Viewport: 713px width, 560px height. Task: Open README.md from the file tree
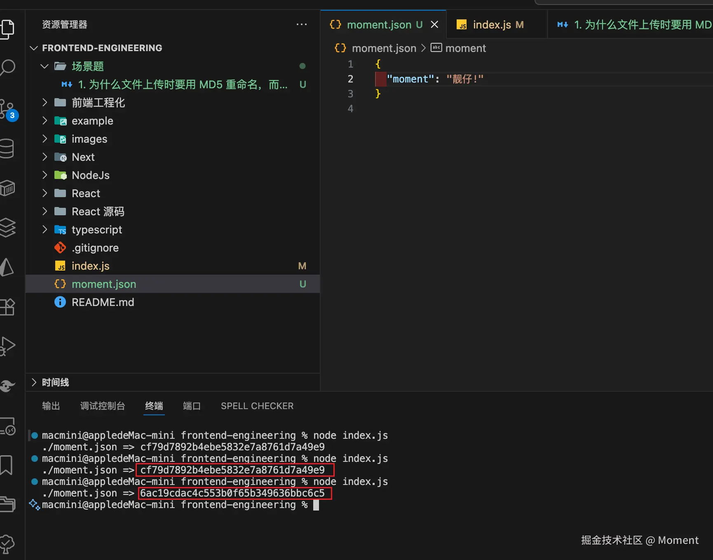[103, 302]
